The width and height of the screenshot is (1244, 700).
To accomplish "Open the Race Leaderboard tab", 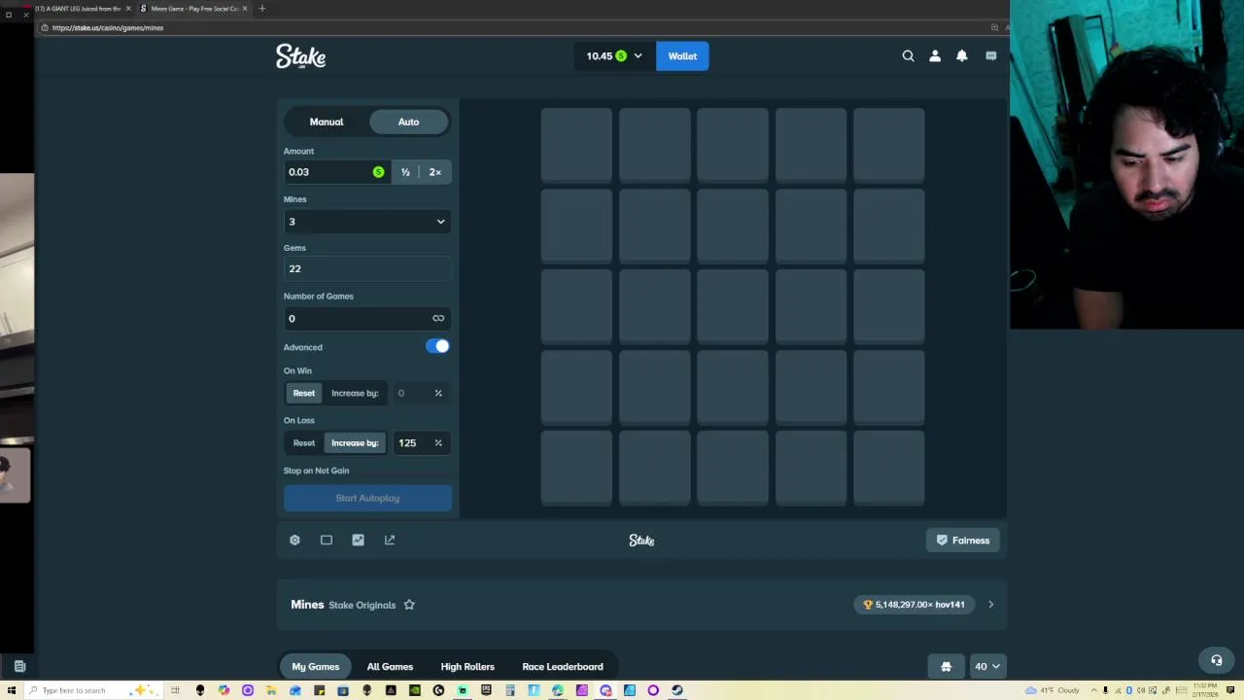I will coord(563,667).
